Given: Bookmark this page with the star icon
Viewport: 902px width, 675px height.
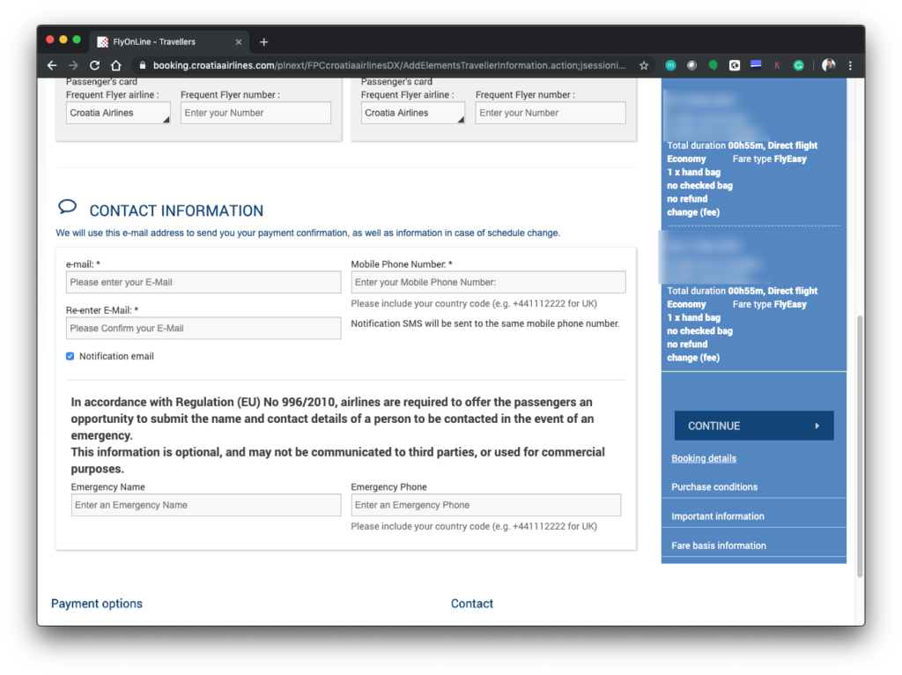Looking at the screenshot, I should [x=644, y=65].
